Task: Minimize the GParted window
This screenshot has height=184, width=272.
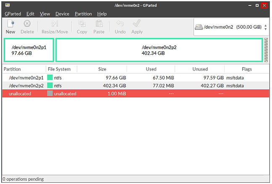Action: pyautogui.click(x=250, y=5)
